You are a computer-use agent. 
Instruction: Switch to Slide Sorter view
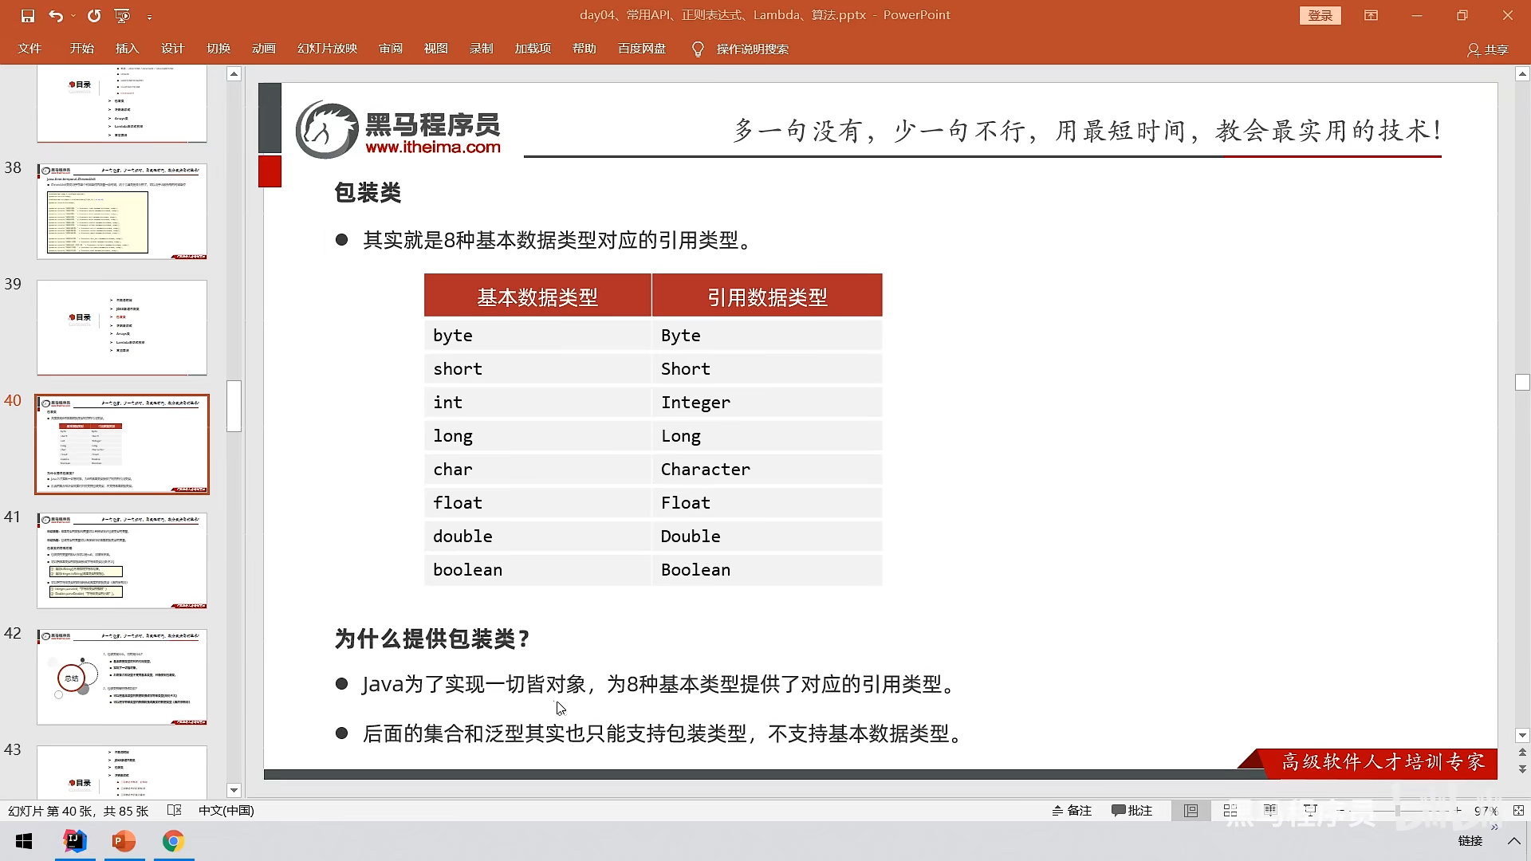(x=1230, y=810)
